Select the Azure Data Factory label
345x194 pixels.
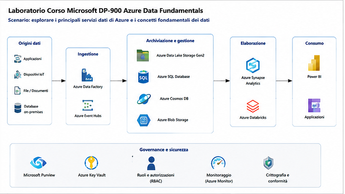click(x=88, y=87)
